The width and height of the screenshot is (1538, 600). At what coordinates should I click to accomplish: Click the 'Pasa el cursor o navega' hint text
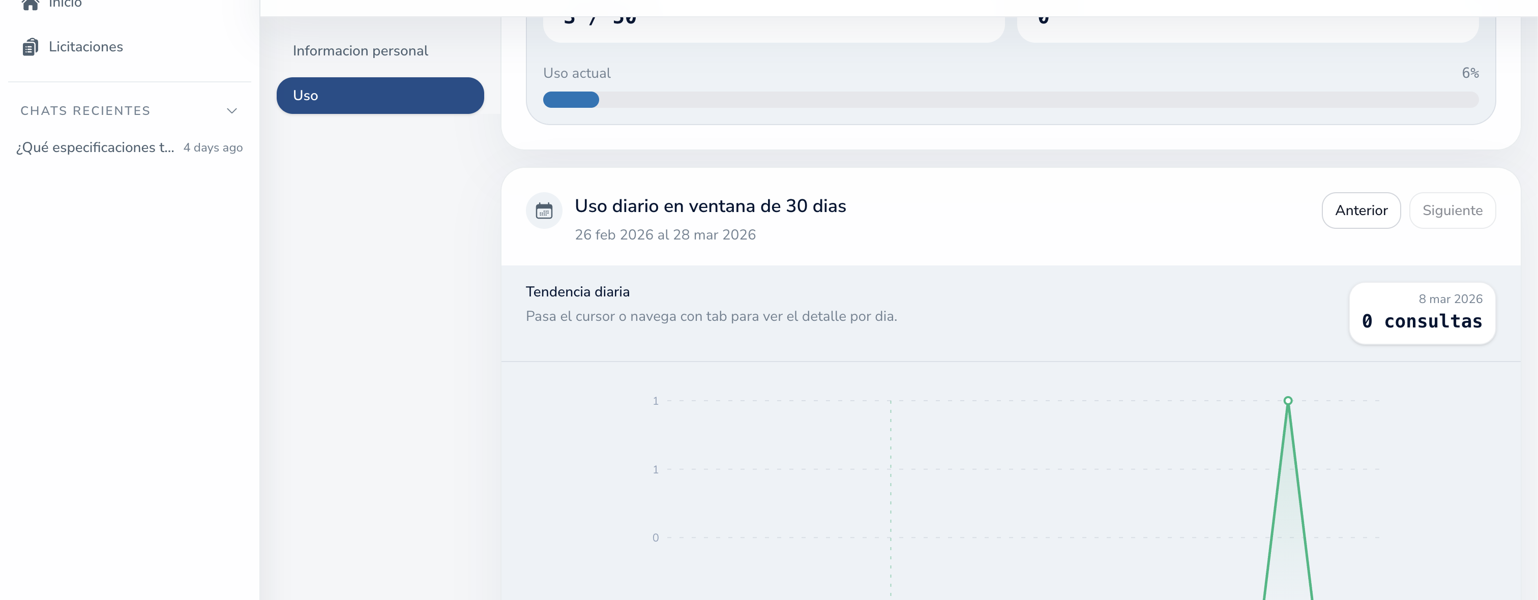[x=712, y=316]
